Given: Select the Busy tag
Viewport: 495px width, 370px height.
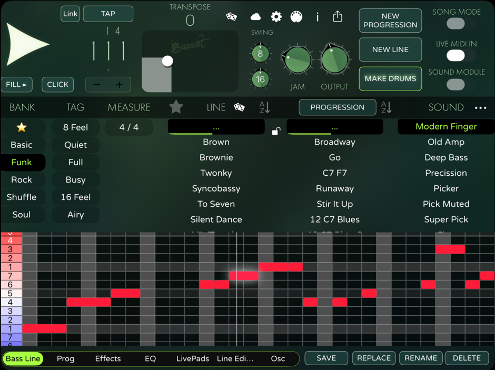Looking at the screenshot, I should (75, 180).
